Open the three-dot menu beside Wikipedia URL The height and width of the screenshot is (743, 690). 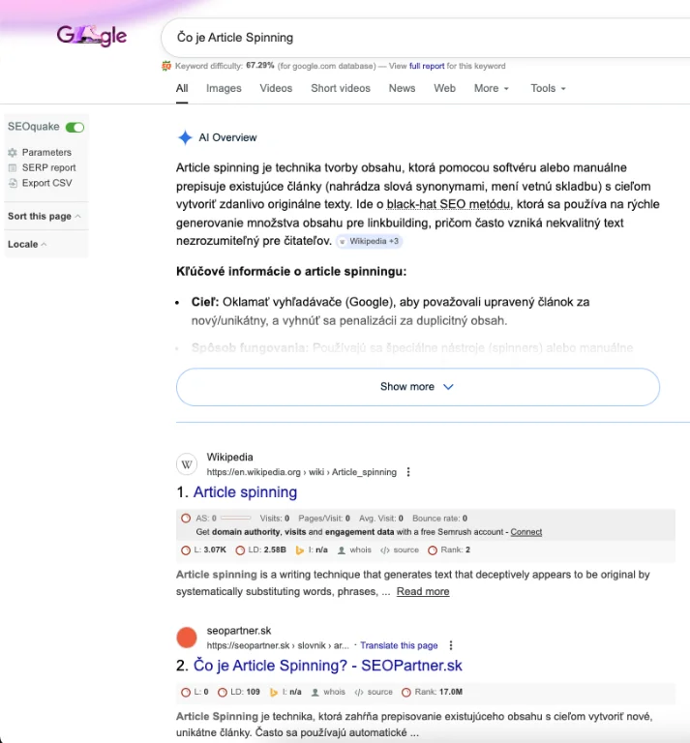[408, 472]
